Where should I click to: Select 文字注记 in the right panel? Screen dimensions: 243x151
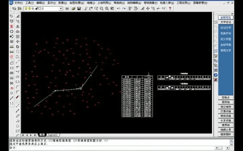226,22
